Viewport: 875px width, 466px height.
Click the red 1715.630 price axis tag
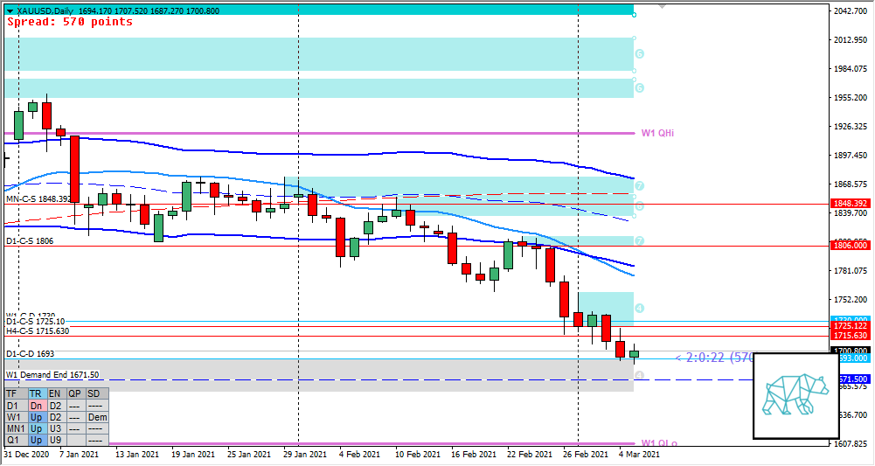849,336
